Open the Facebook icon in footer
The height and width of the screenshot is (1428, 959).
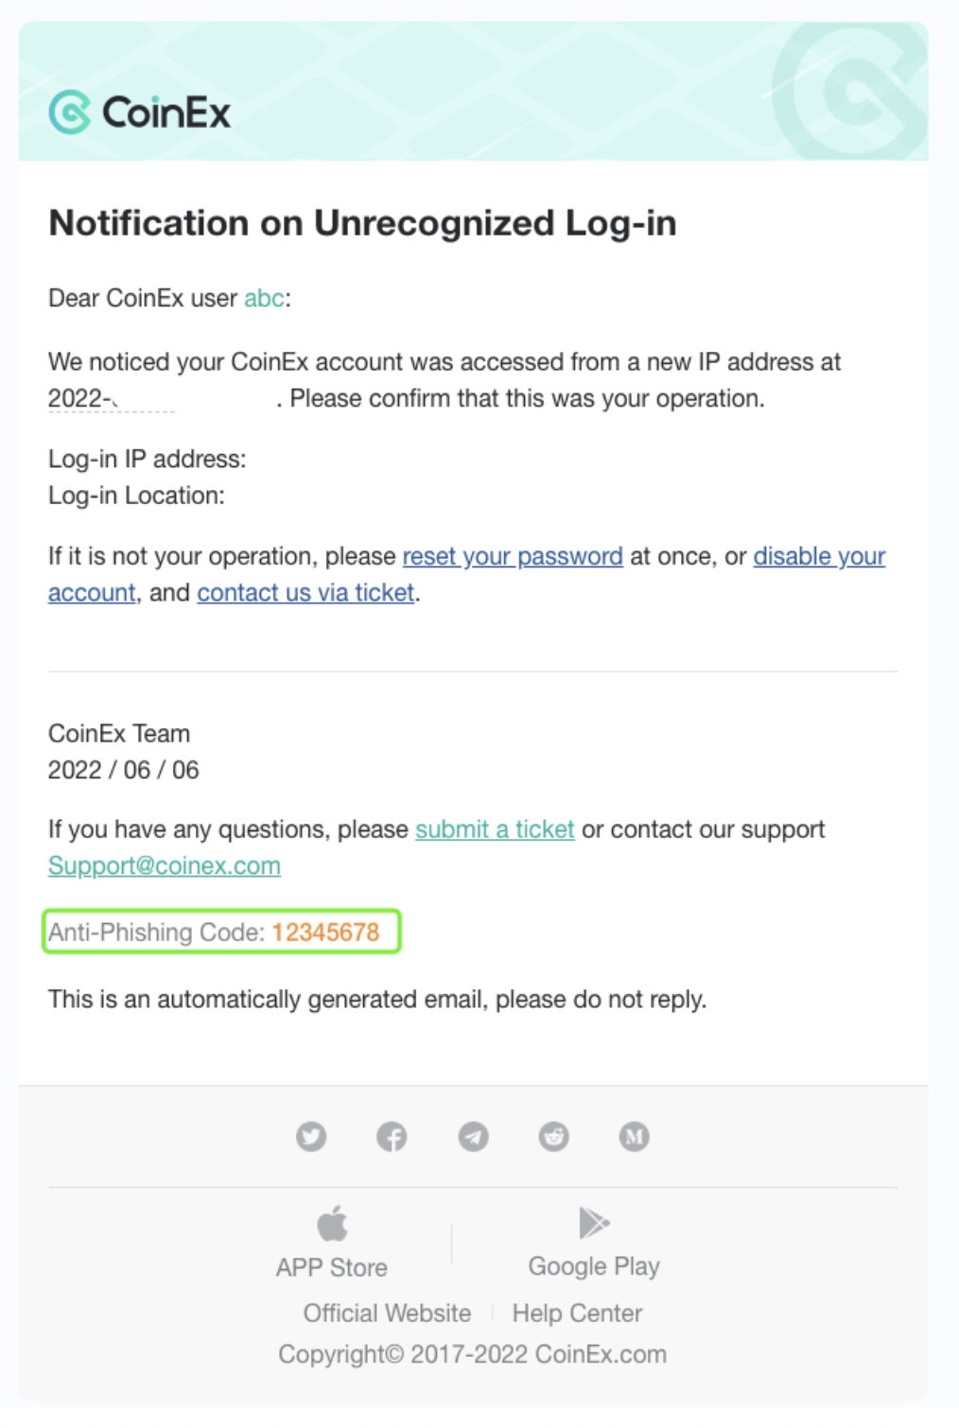(x=392, y=1136)
